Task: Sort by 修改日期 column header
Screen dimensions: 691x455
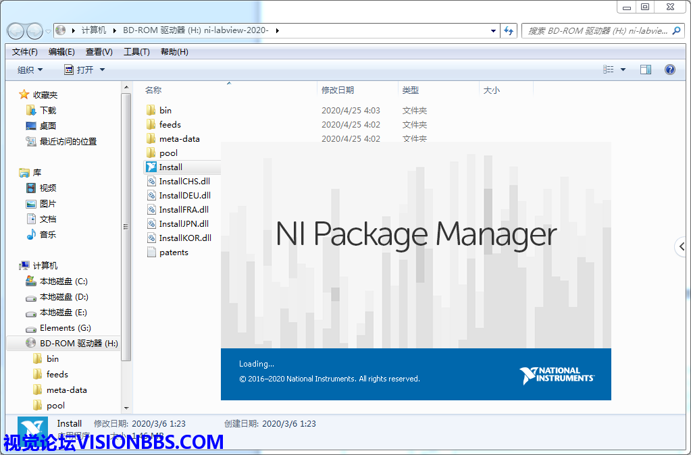Action: (x=338, y=90)
